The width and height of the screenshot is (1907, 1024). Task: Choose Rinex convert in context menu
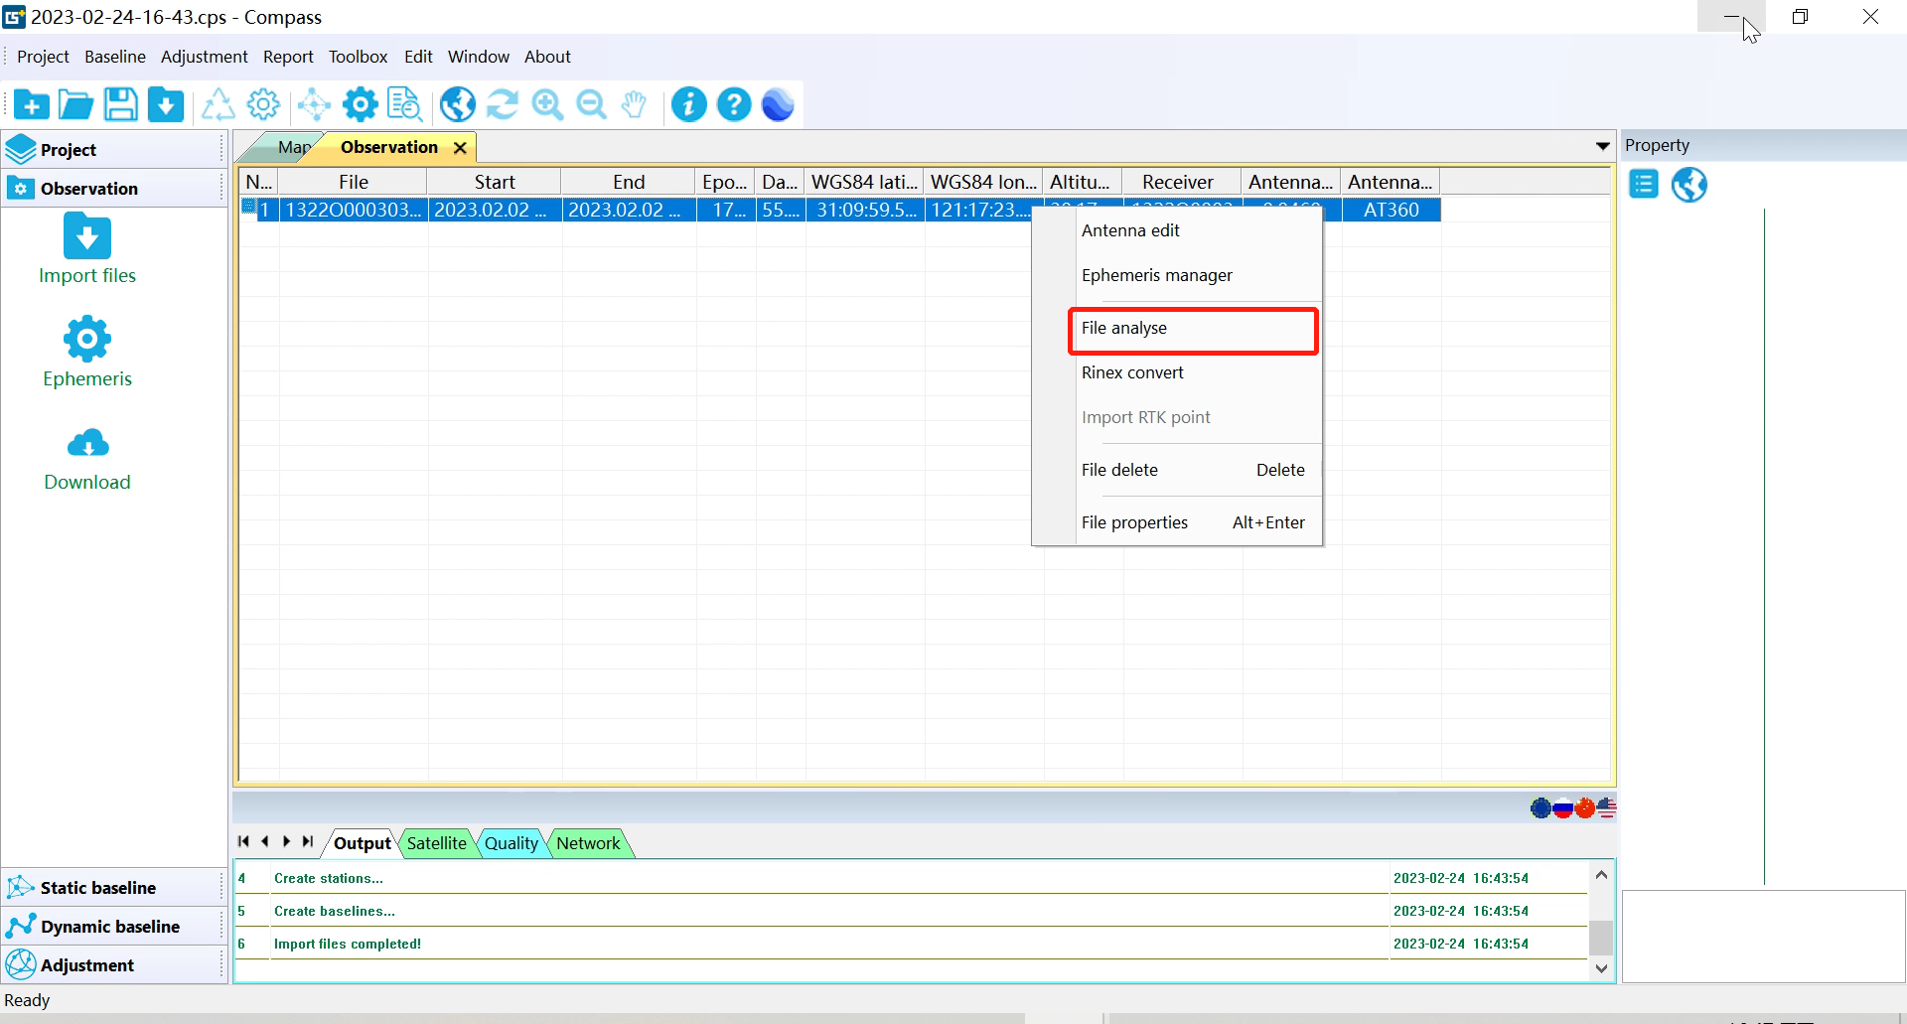pos(1132,372)
